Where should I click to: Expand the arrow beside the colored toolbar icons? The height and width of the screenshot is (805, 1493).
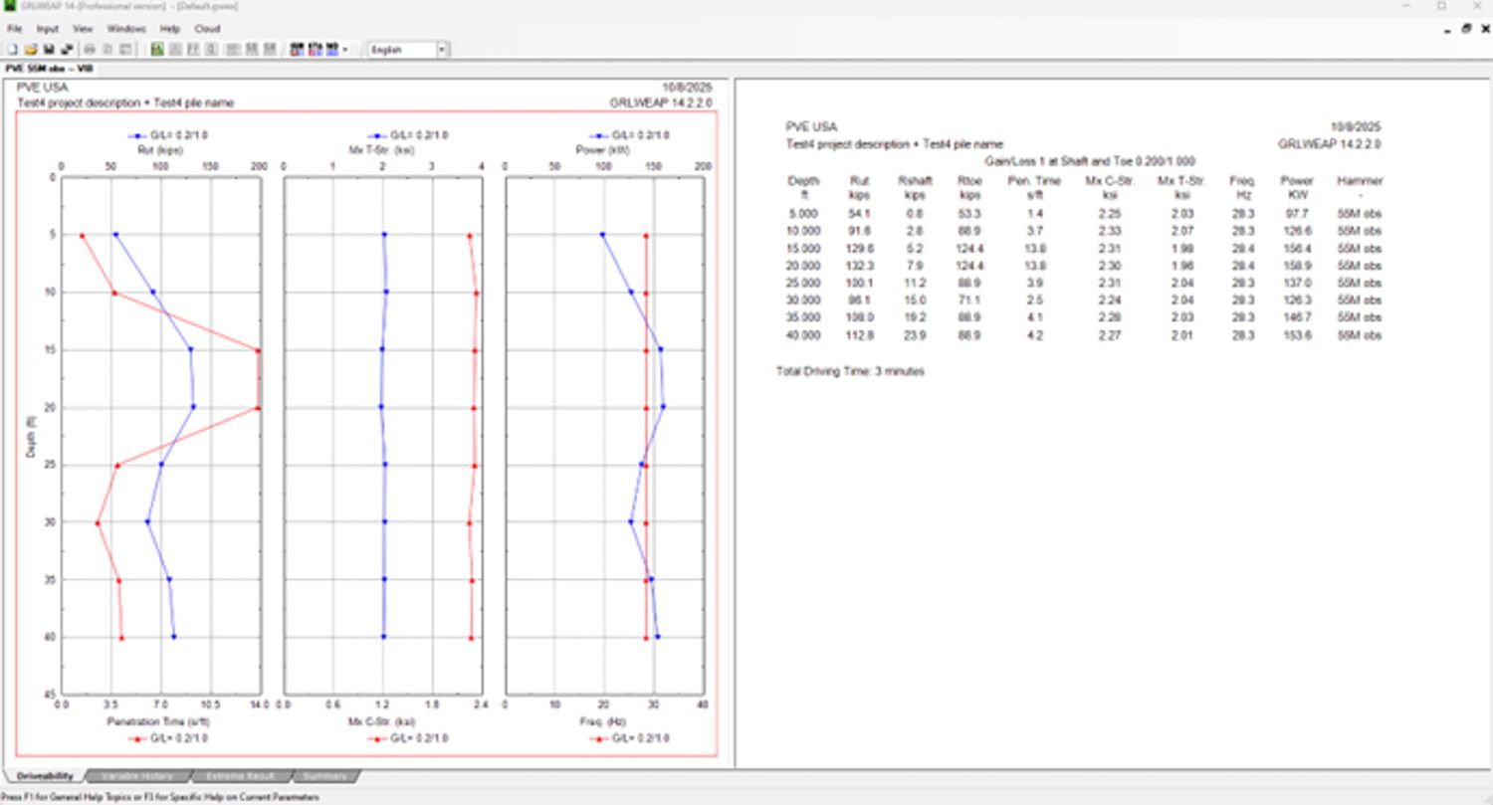(345, 49)
